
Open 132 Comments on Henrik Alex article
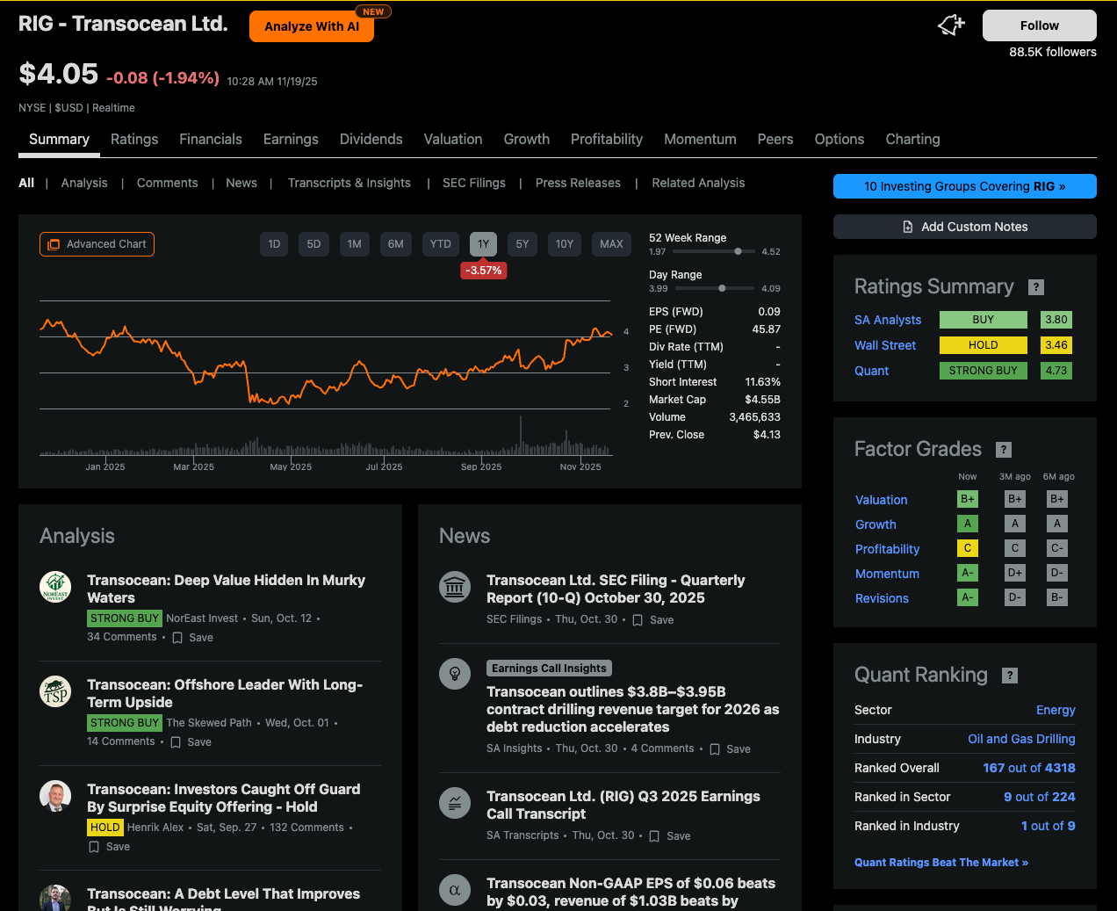click(x=306, y=828)
